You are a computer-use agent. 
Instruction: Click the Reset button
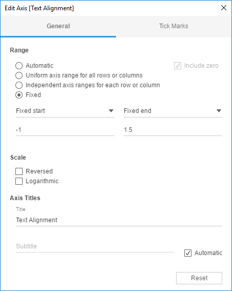pyautogui.click(x=199, y=278)
